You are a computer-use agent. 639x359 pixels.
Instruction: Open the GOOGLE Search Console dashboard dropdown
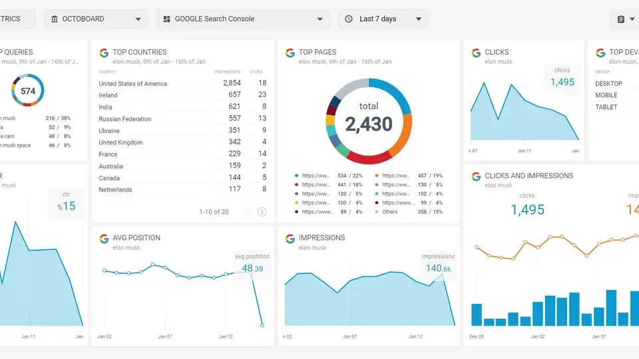[x=243, y=19]
